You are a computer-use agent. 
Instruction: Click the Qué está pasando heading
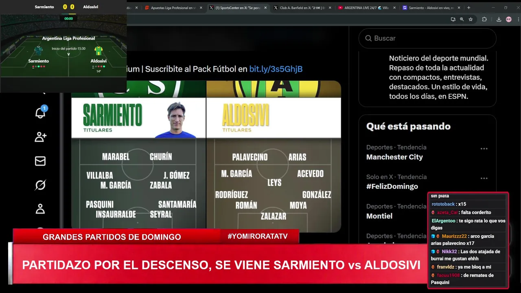coord(408,127)
